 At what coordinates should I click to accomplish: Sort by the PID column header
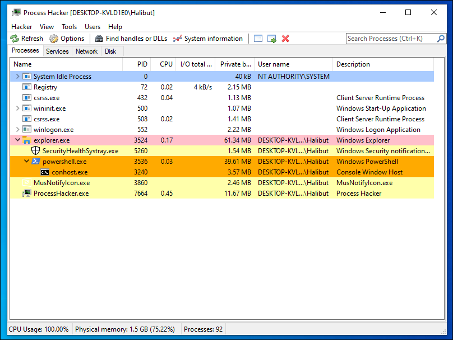pos(137,64)
